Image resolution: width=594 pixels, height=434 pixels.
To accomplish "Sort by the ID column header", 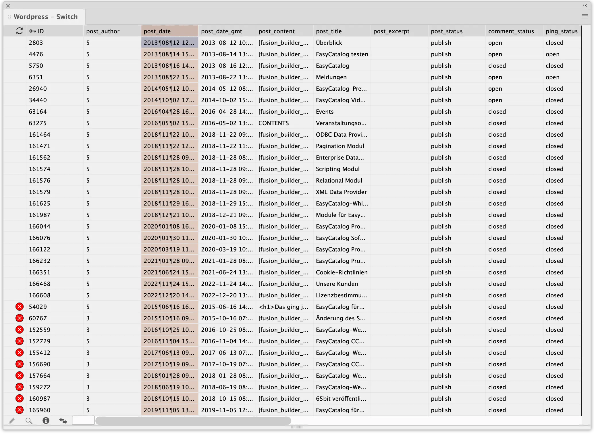I will (x=55, y=31).
